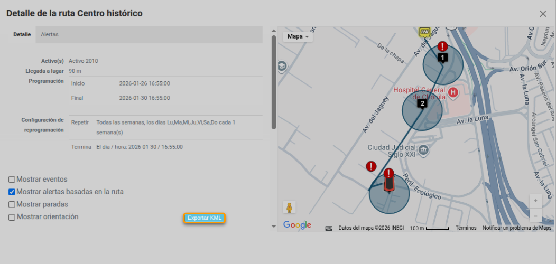Click Activo 2010 asset value

(x=84, y=61)
